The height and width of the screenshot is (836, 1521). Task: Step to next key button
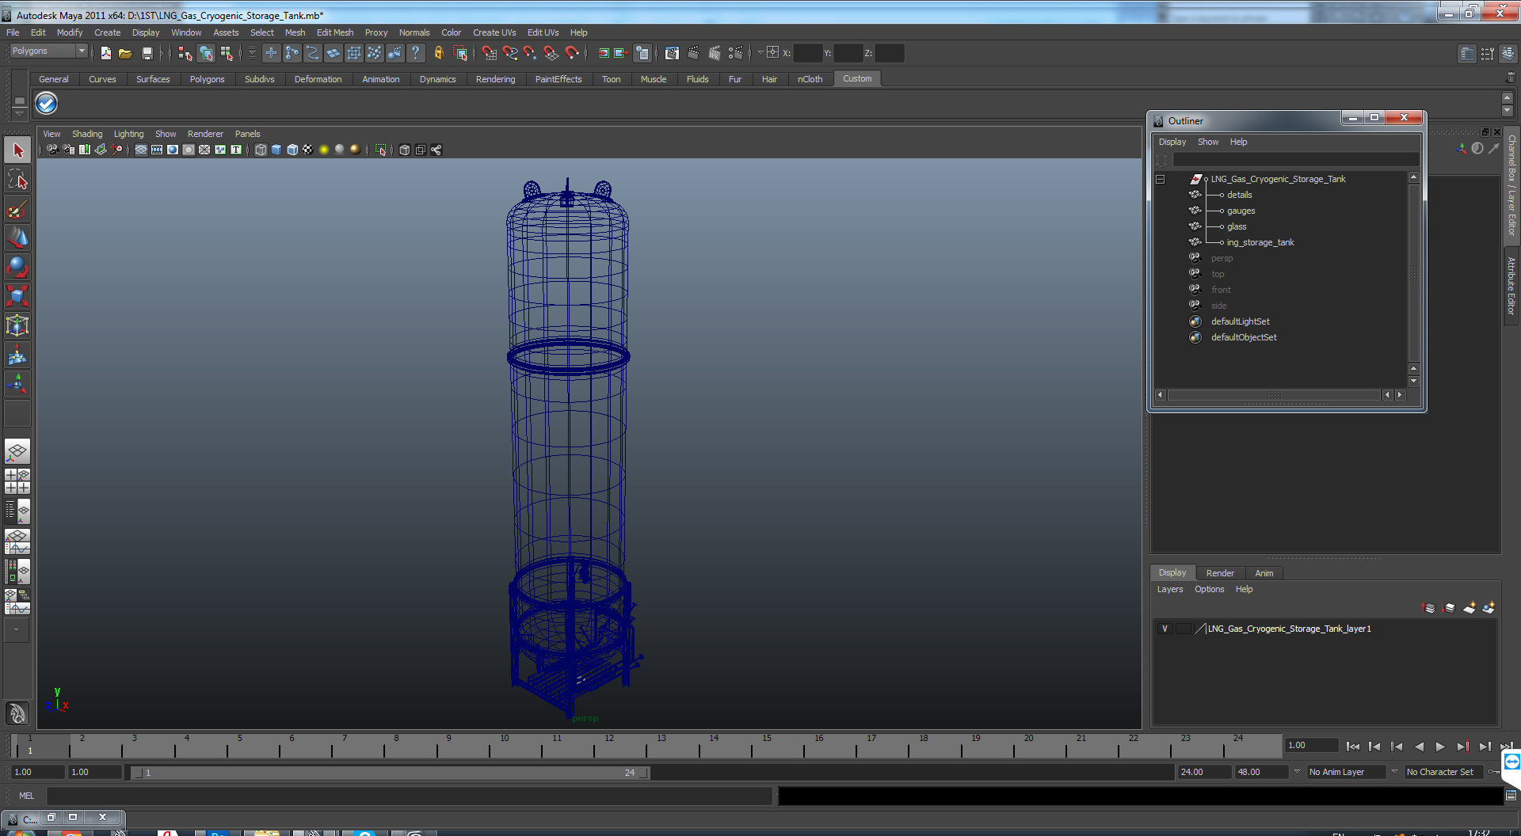1462,747
